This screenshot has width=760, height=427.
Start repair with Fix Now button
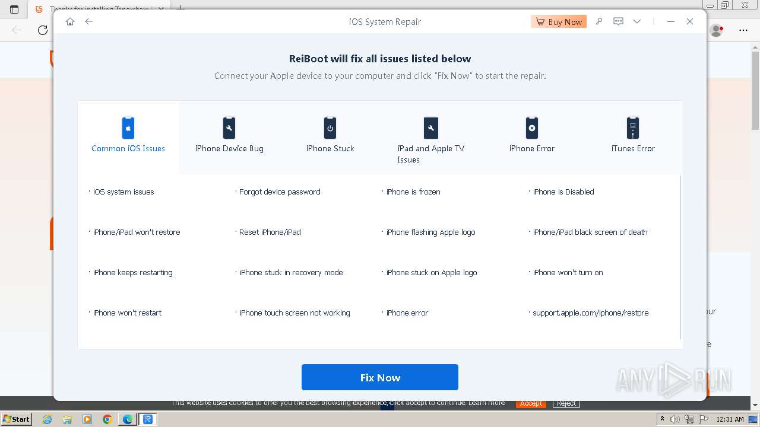tap(380, 377)
